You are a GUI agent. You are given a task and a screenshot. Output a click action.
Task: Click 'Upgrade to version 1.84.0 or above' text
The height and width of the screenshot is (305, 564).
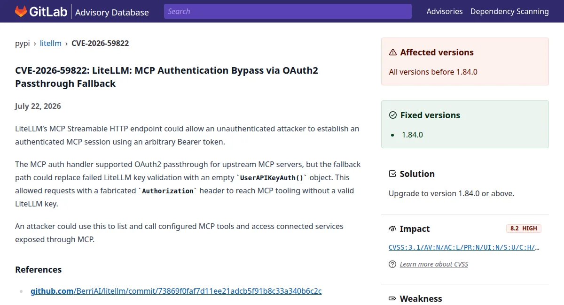[x=451, y=193]
